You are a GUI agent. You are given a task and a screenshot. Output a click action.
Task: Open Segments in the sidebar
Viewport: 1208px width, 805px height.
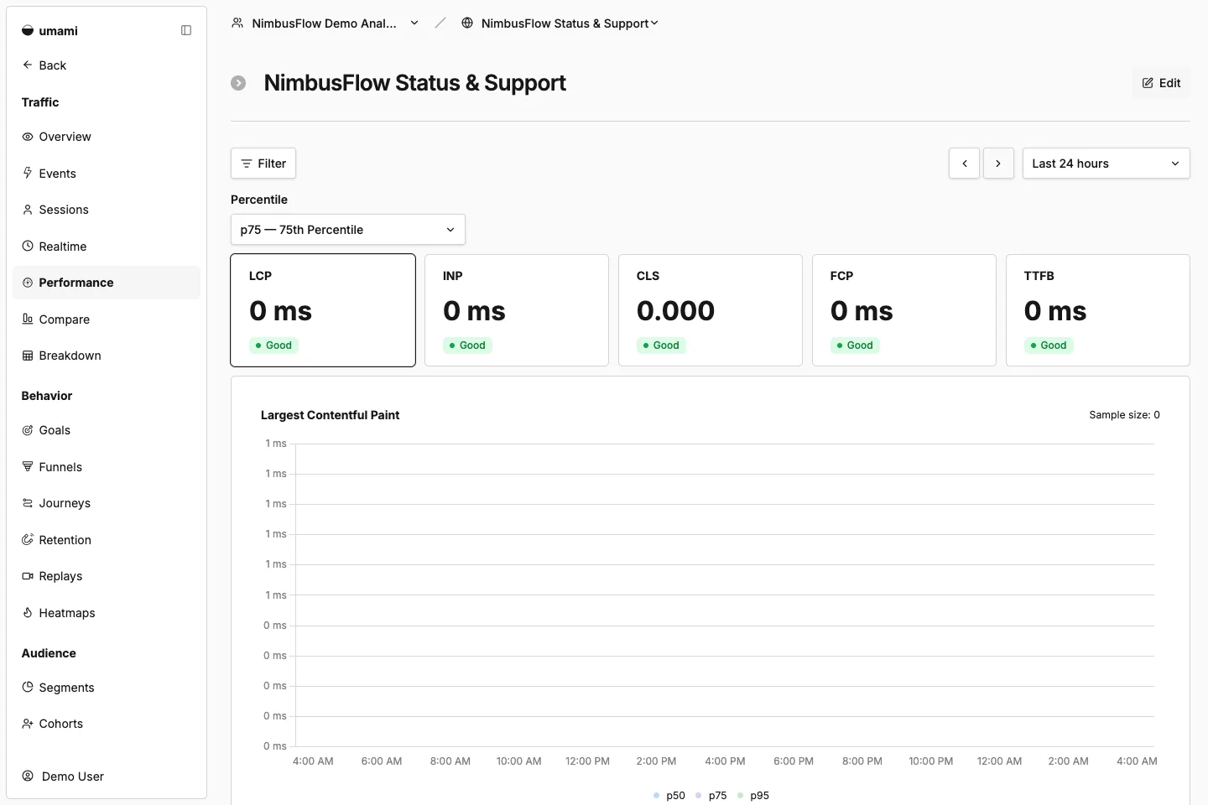point(107,687)
